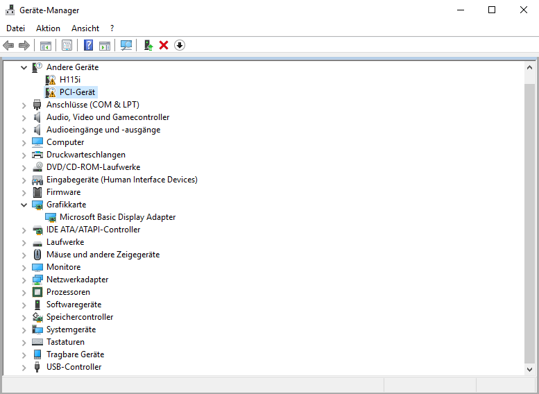The width and height of the screenshot is (539, 394).
Task: Select the Firmware tree label
Action: (64, 192)
